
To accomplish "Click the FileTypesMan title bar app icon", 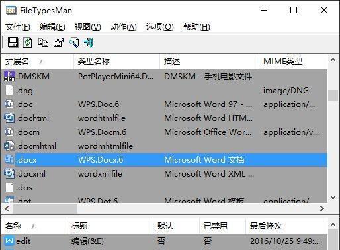I will tap(11, 11).
